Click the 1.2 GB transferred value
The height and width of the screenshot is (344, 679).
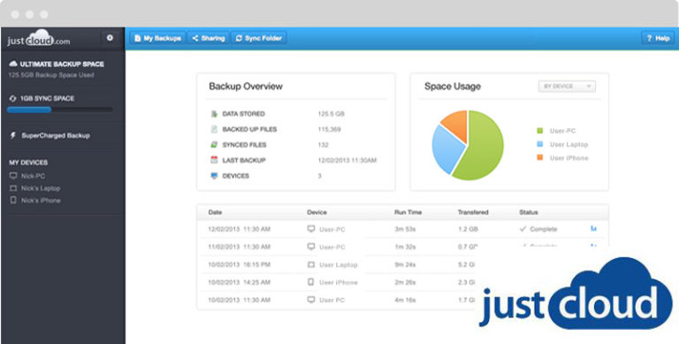tap(468, 229)
